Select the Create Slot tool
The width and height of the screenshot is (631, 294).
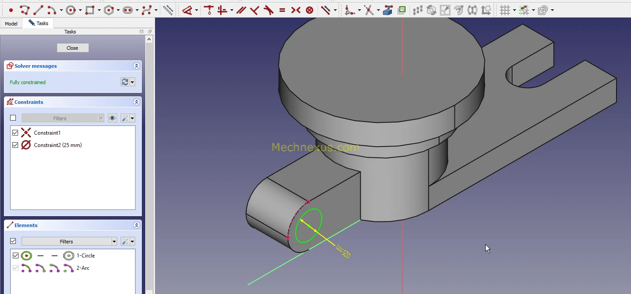[x=128, y=10]
